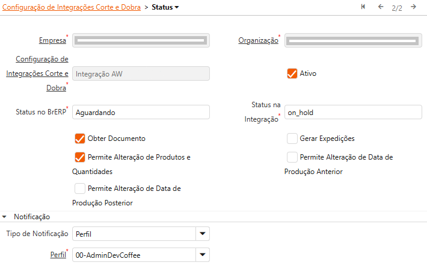Click the 2/2 record counter
This screenshot has height=268, width=427.
[x=396, y=8]
